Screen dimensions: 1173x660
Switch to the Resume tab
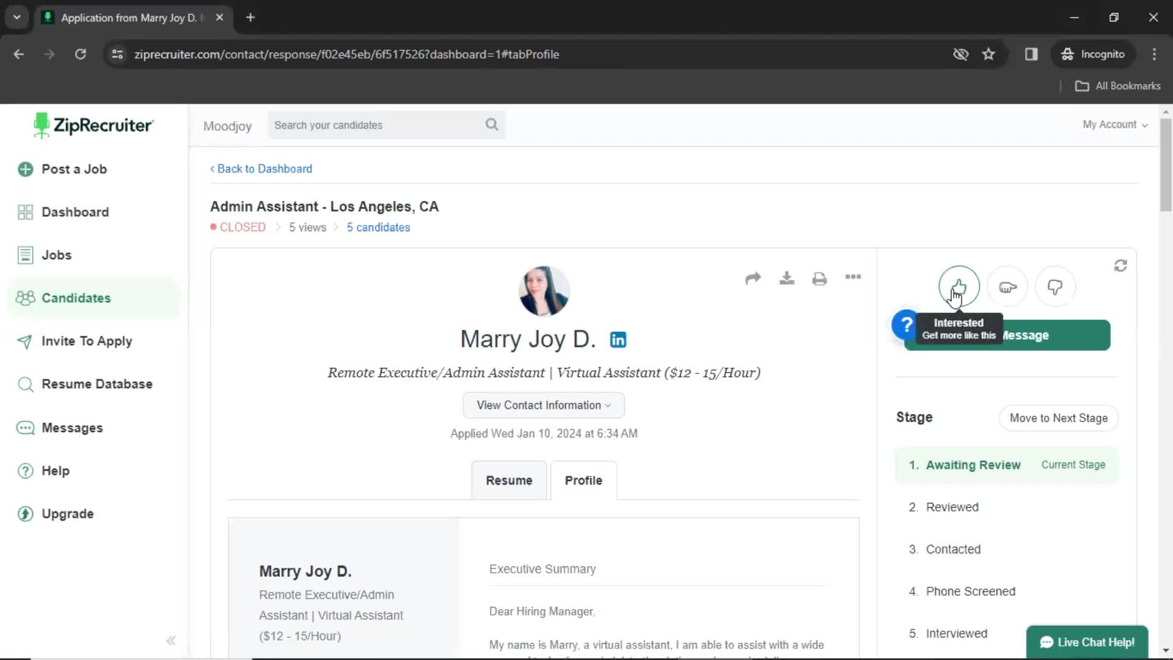coord(509,480)
